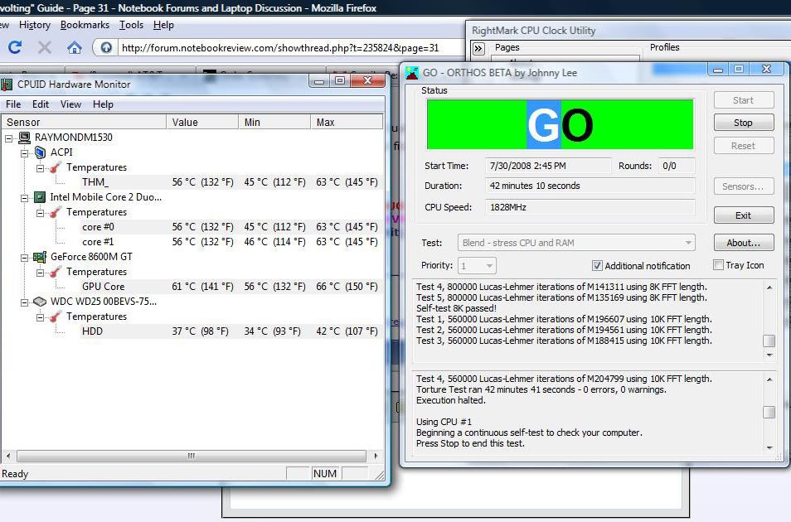791x522 pixels.
Task: Collapse the GeForce 8600M GT node
Action: tap(24, 257)
